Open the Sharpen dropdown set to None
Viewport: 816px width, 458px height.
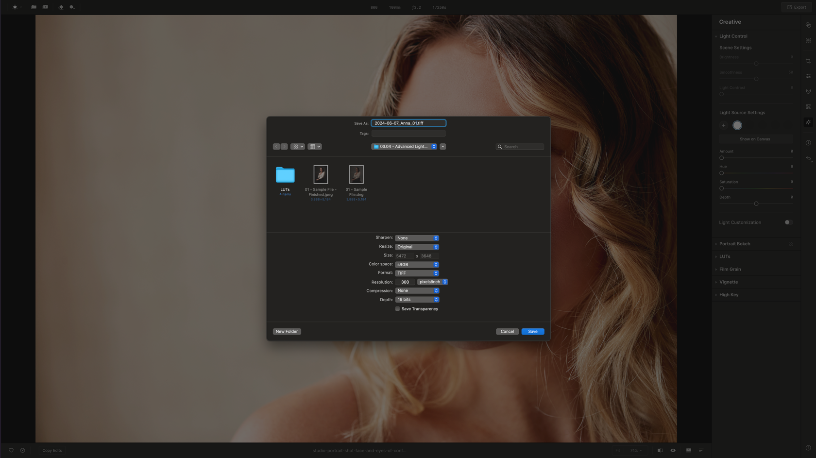tap(417, 237)
